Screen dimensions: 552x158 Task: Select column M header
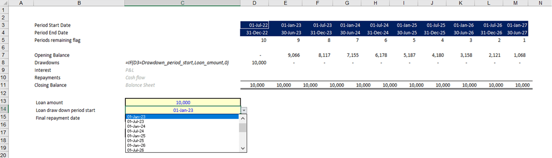point(516,3)
